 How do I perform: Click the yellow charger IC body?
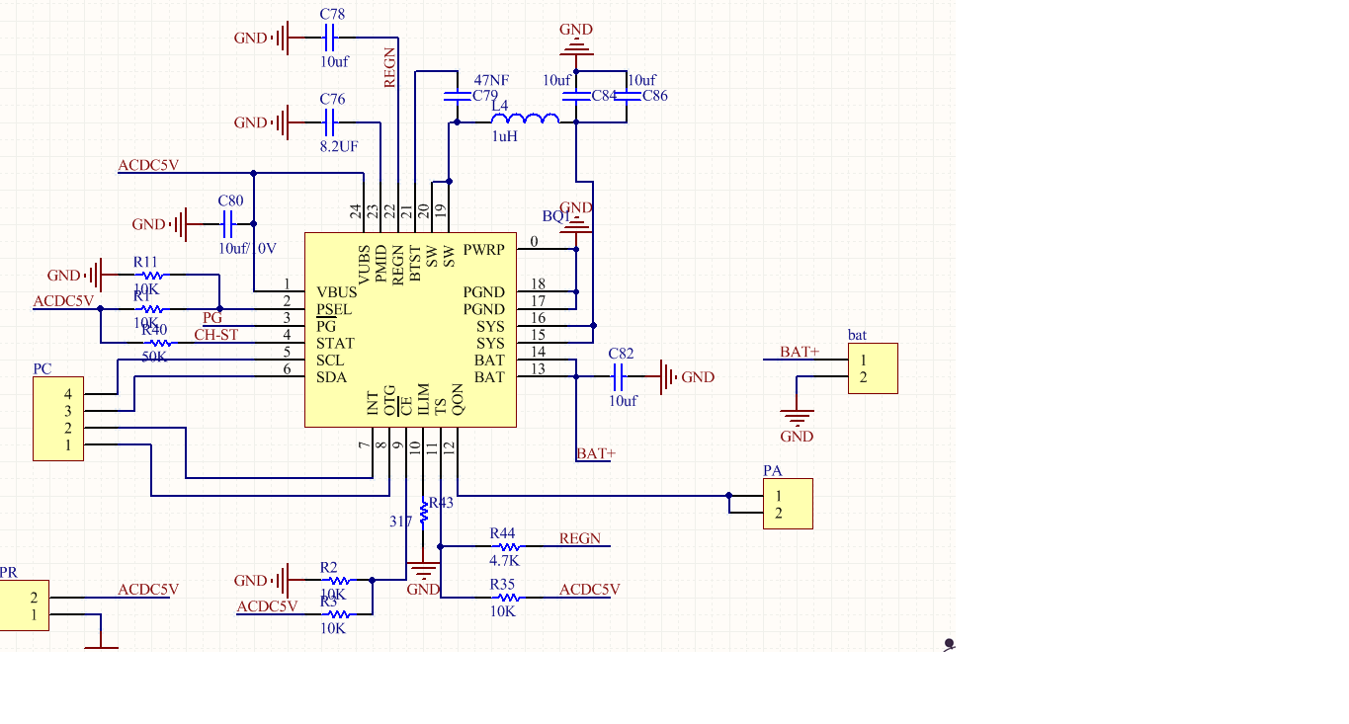pyautogui.click(x=410, y=330)
